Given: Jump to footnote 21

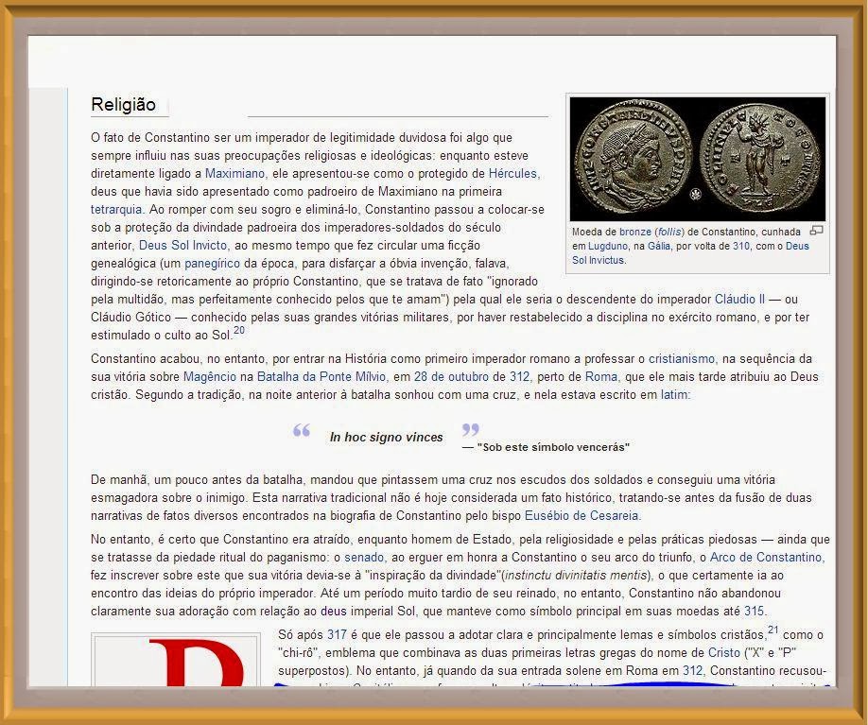Looking at the screenshot, I should (x=773, y=630).
